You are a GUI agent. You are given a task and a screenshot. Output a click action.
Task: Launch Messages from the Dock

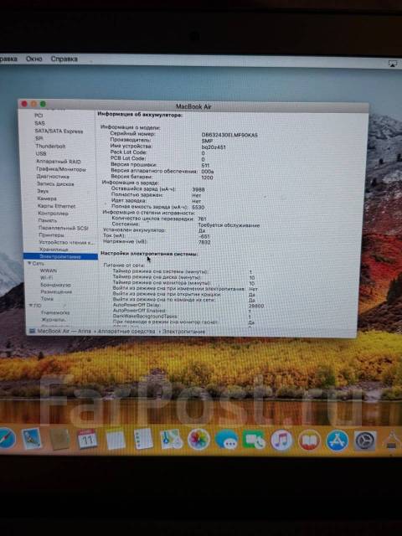click(226, 440)
